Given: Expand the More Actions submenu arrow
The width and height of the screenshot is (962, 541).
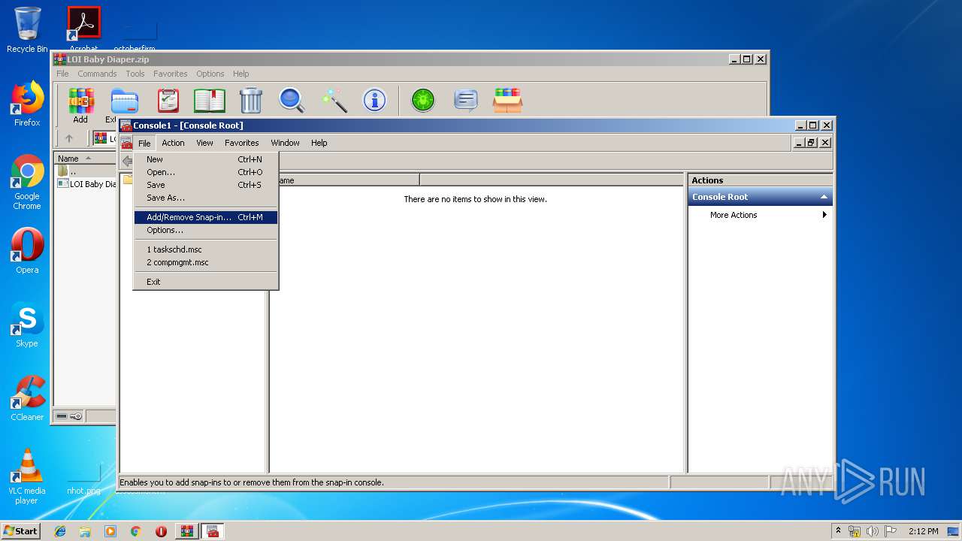Looking at the screenshot, I should pyautogui.click(x=824, y=215).
